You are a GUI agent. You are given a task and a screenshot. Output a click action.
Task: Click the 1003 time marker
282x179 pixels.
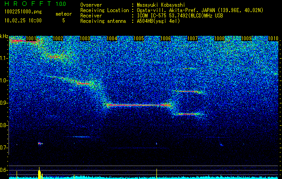pos(85,38)
